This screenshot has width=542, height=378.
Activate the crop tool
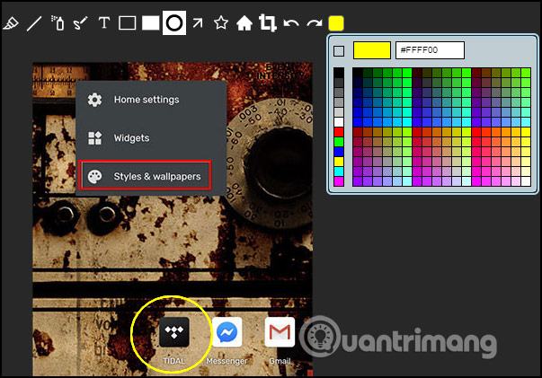[x=268, y=23]
